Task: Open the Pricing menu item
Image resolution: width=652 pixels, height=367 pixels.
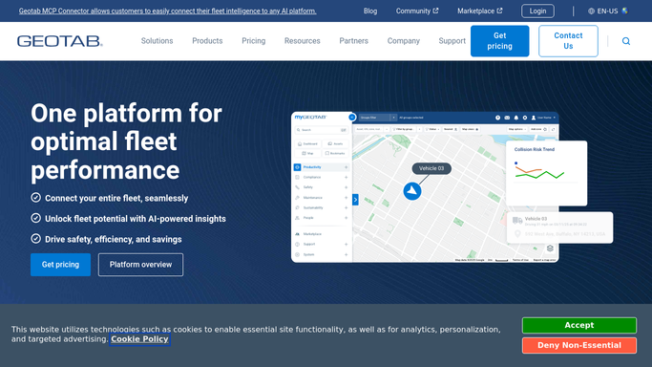Action: (x=253, y=41)
